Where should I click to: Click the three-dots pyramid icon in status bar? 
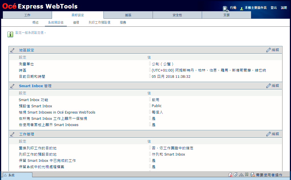coord(241,175)
